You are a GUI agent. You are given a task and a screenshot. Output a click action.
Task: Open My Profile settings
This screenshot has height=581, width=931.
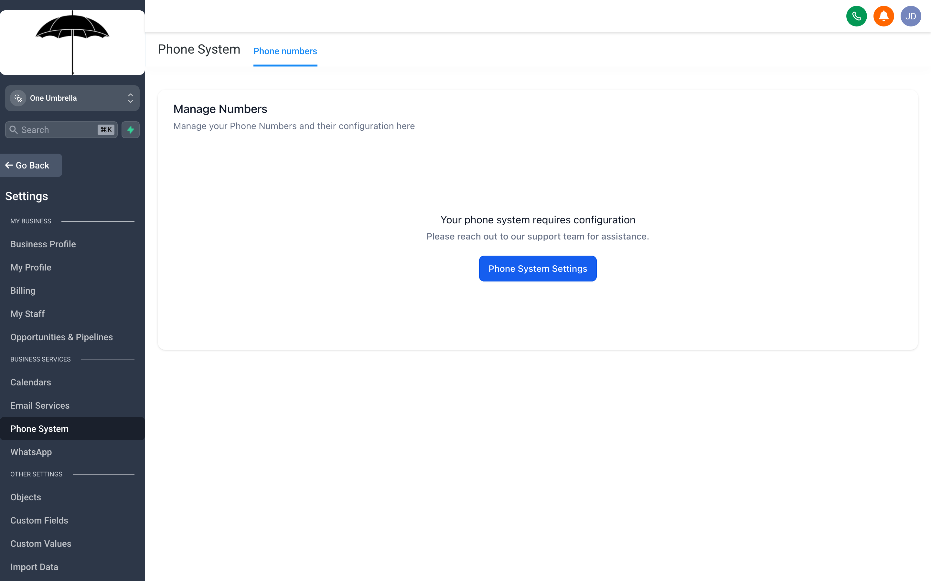[x=72, y=268]
